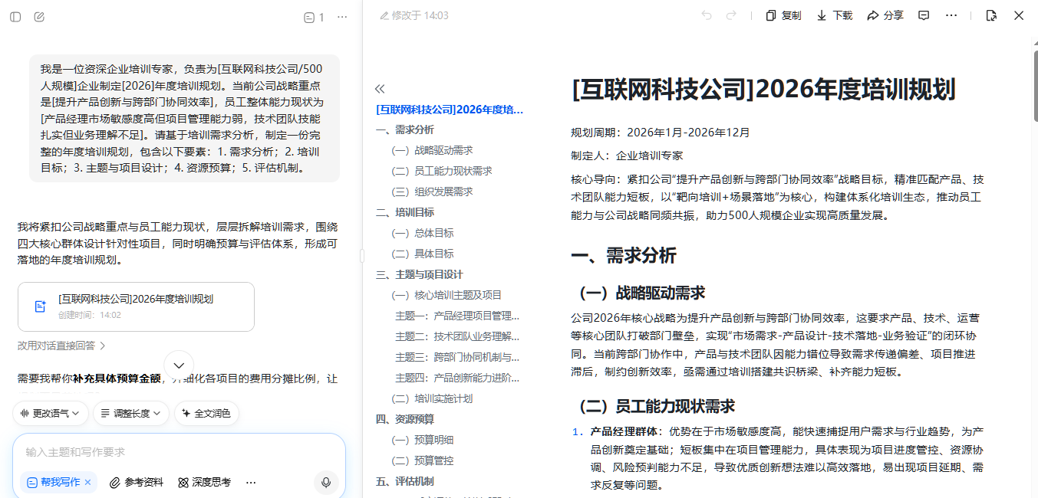Image resolution: width=1038 pixels, height=498 pixels.
Task: Start a new chat with the compose icon
Action: (39, 17)
